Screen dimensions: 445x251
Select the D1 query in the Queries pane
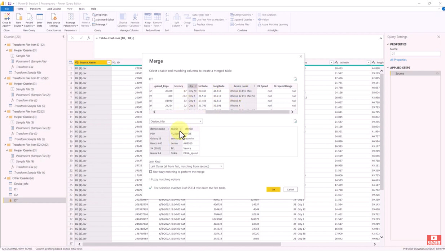point(16,189)
